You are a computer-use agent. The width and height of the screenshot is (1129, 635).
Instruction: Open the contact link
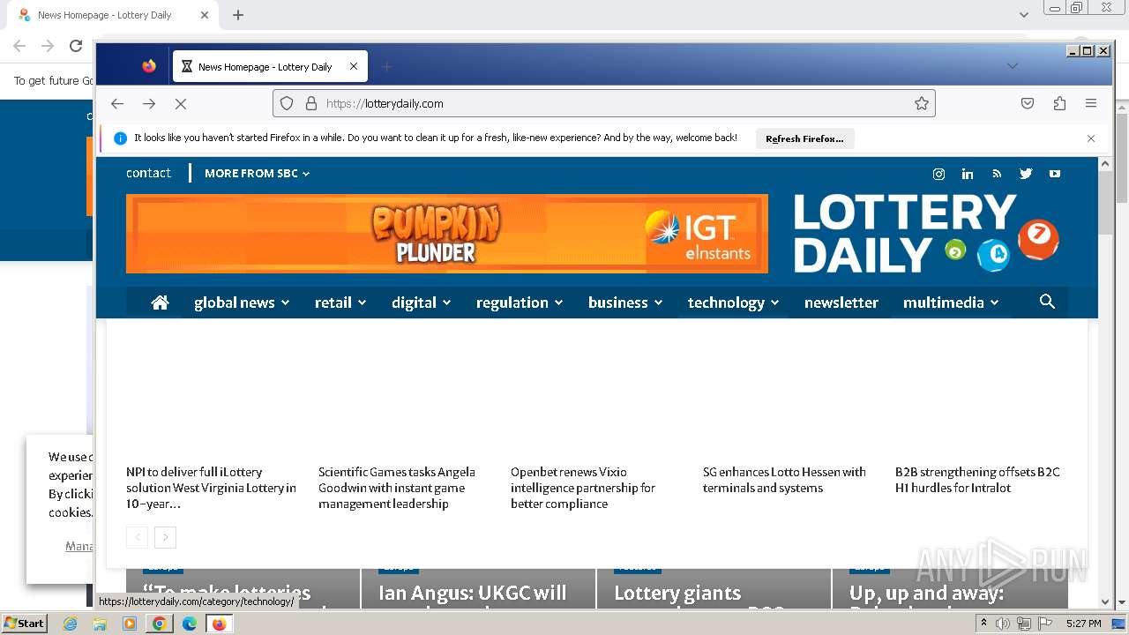pyautogui.click(x=148, y=173)
